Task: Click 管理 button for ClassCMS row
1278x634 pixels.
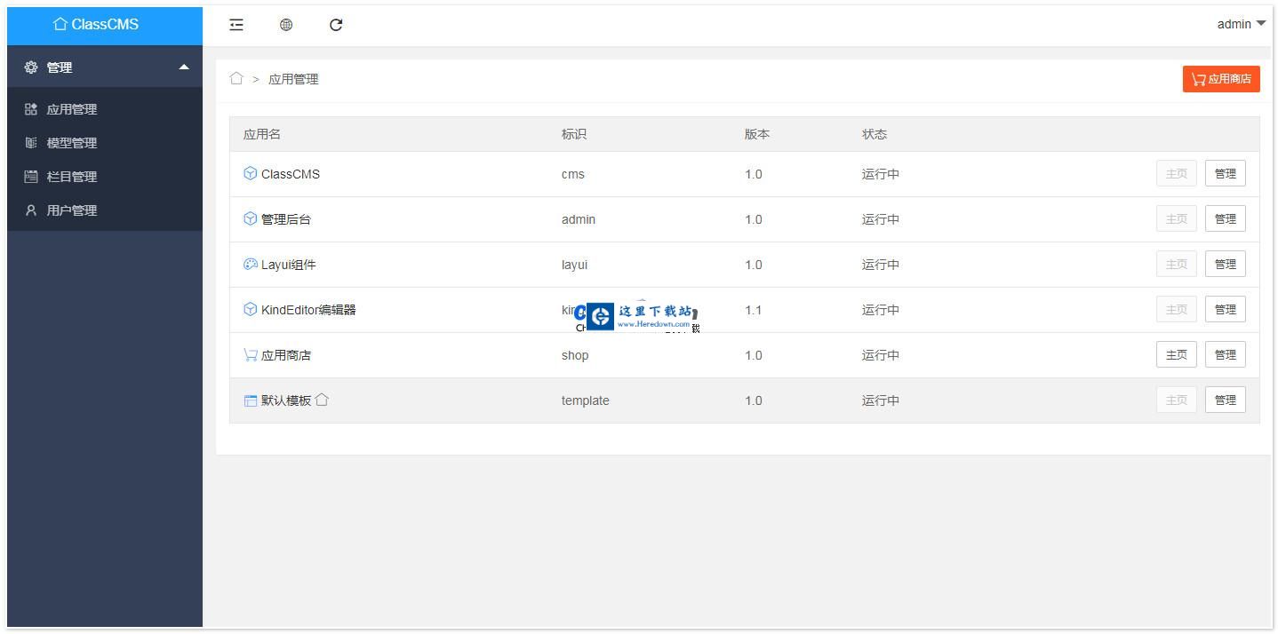Action: [1226, 173]
